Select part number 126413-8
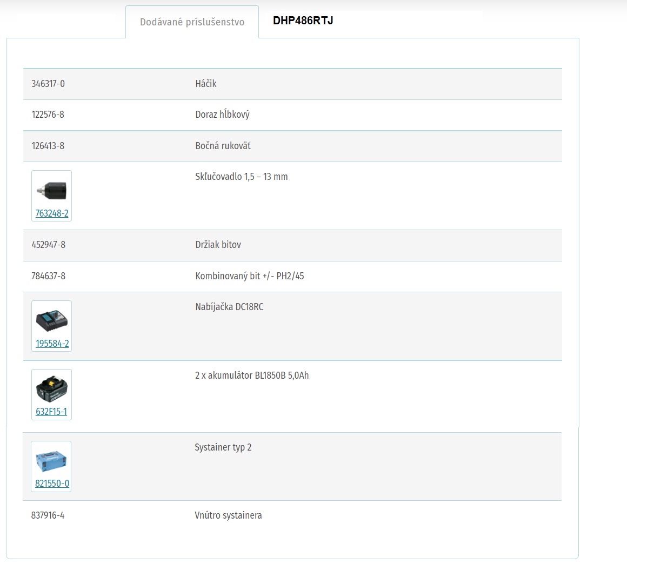The height and width of the screenshot is (564, 654). click(x=48, y=146)
